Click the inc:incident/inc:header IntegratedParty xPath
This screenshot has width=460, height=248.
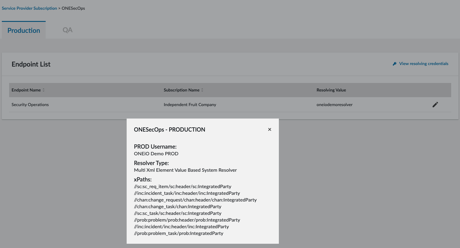(x=181, y=227)
